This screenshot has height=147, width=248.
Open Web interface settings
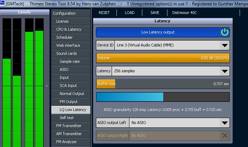pyautogui.click(x=71, y=45)
